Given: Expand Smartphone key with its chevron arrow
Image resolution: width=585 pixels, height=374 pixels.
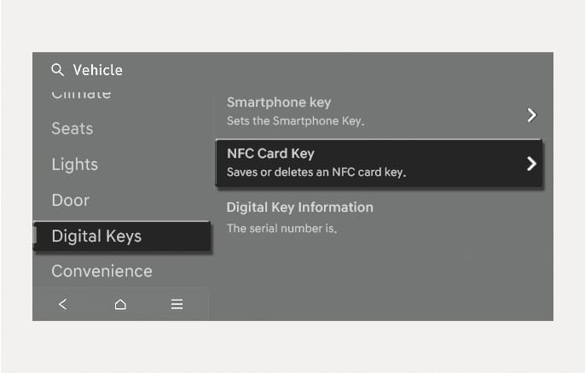Looking at the screenshot, I should [x=531, y=114].
